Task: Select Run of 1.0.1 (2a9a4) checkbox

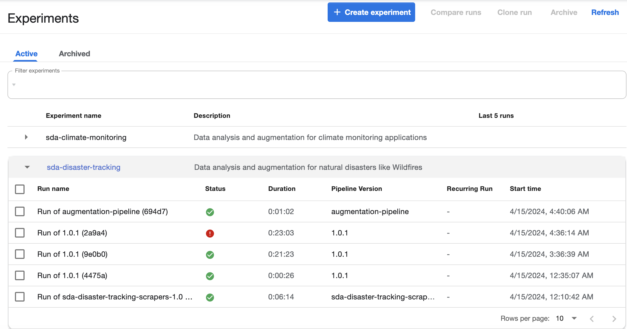Action: 20,233
